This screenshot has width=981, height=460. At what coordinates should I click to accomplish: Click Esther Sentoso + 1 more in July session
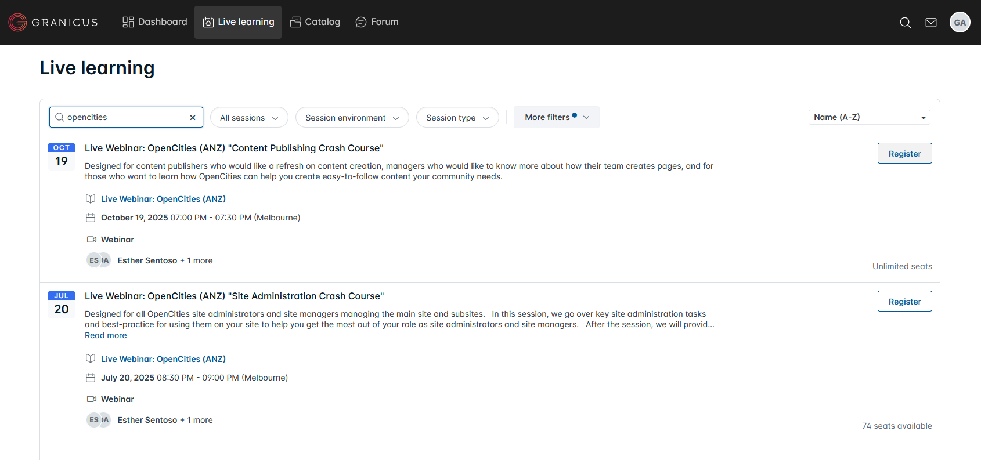(x=165, y=420)
